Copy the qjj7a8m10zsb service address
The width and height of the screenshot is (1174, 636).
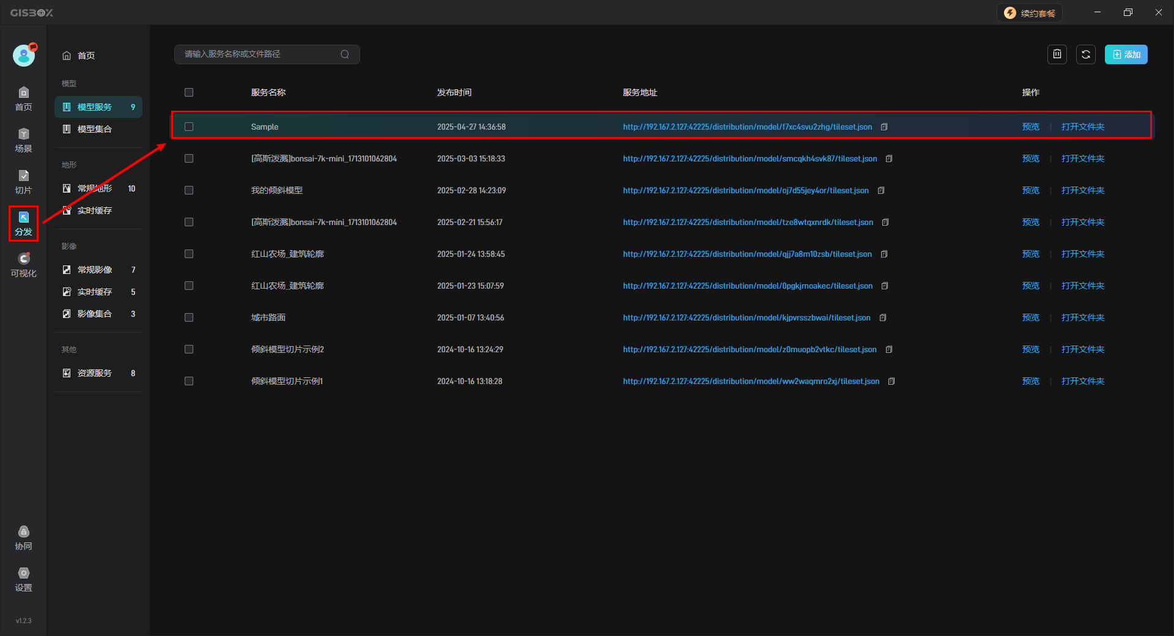tap(884, 254)
